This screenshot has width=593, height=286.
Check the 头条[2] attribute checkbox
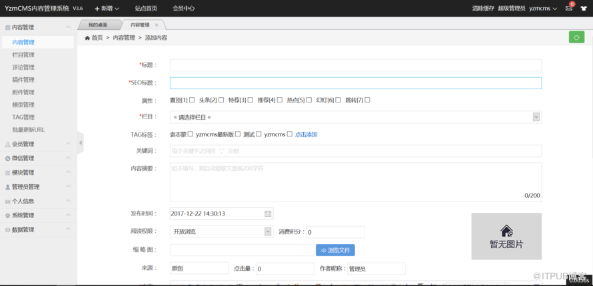(221, 100)
